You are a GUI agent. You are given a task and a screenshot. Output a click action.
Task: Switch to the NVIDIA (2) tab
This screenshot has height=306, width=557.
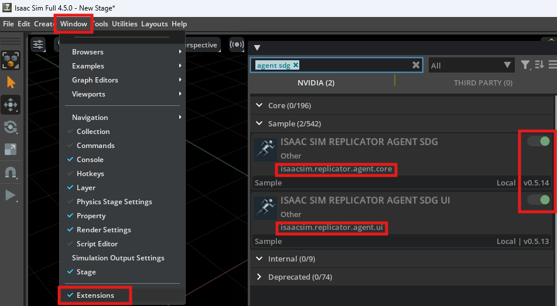point(316,82)
